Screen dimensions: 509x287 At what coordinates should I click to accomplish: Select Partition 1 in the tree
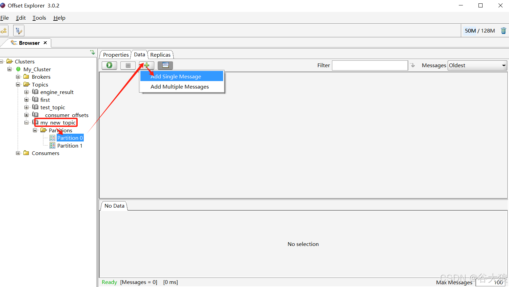click(x=70, y=146)
